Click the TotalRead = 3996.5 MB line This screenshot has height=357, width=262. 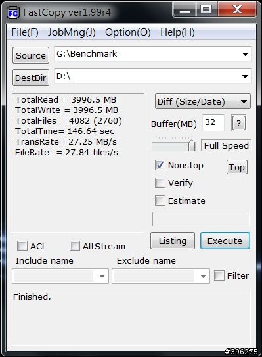pyautogui.click(x=66, y=99)
